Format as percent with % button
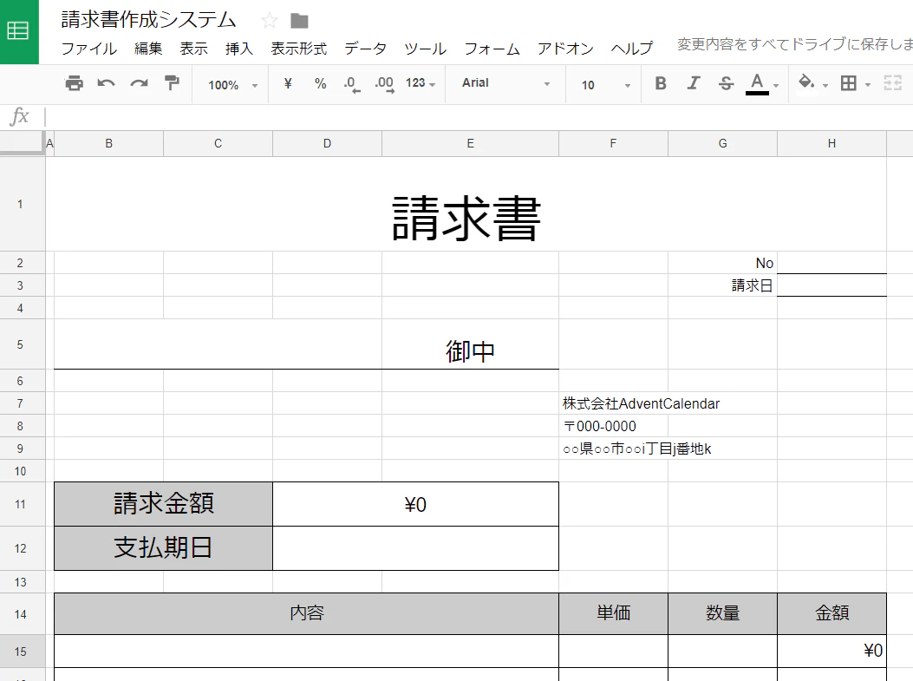This screenshot has height=681, width=913. (320, 83)
